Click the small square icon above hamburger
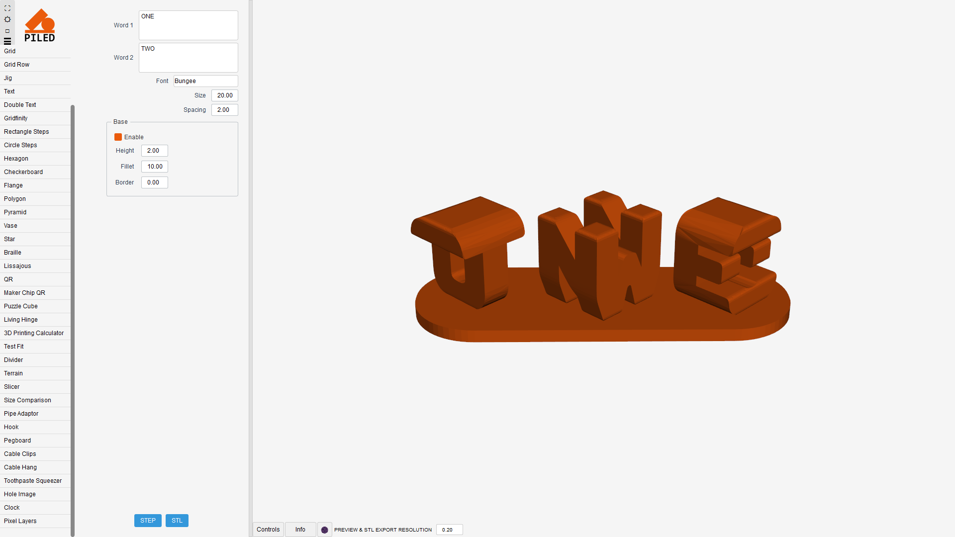This screenshot has height=537, width=955. (7, 31)
